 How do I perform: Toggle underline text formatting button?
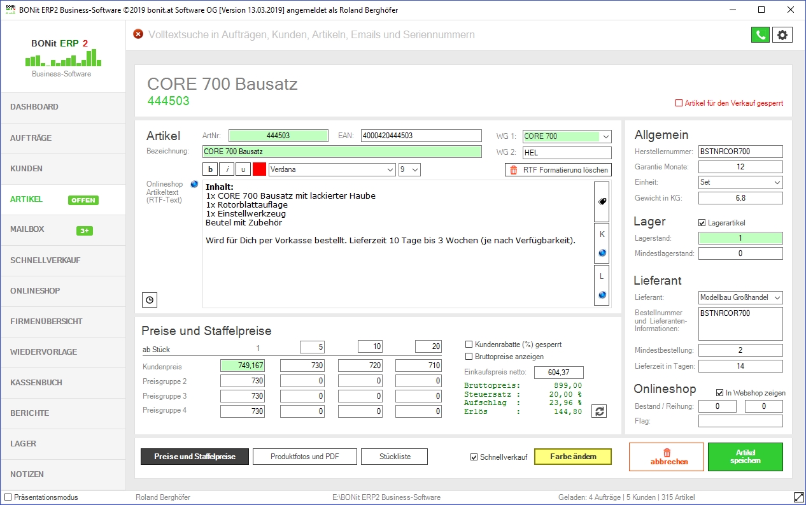point(243,169)
